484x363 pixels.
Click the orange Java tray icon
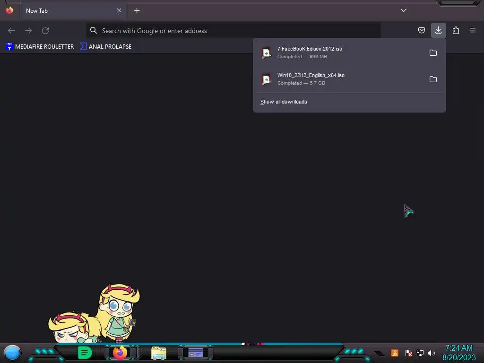pos(395,353)
